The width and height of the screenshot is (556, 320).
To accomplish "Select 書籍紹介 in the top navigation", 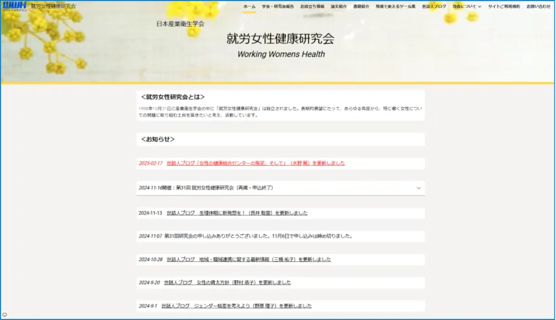I will [x=361, y=7].
